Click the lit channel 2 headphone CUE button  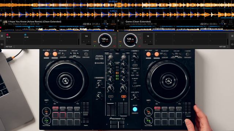point(124,96)
